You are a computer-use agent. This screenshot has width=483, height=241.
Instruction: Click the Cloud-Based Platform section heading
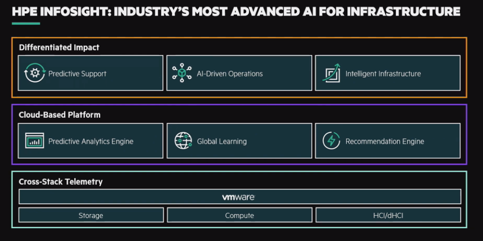pyautogui.click(x=59, y=115)
